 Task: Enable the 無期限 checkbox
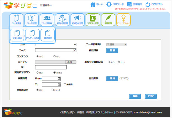(x=65, y=84)
